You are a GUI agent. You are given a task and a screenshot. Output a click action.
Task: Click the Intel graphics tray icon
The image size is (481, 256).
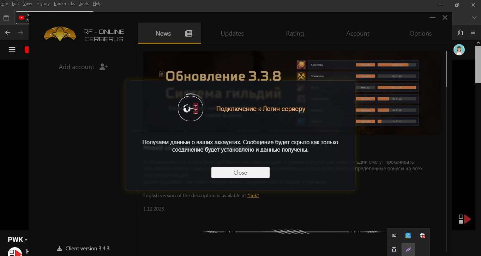408,235
